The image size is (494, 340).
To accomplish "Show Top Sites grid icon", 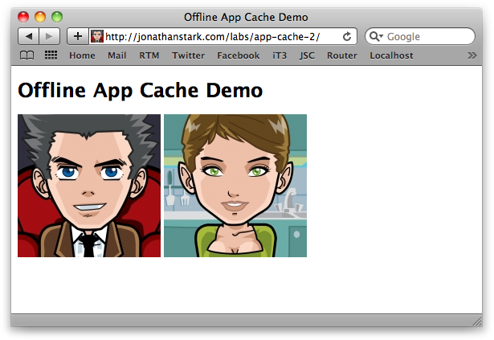I will [51, 55].
